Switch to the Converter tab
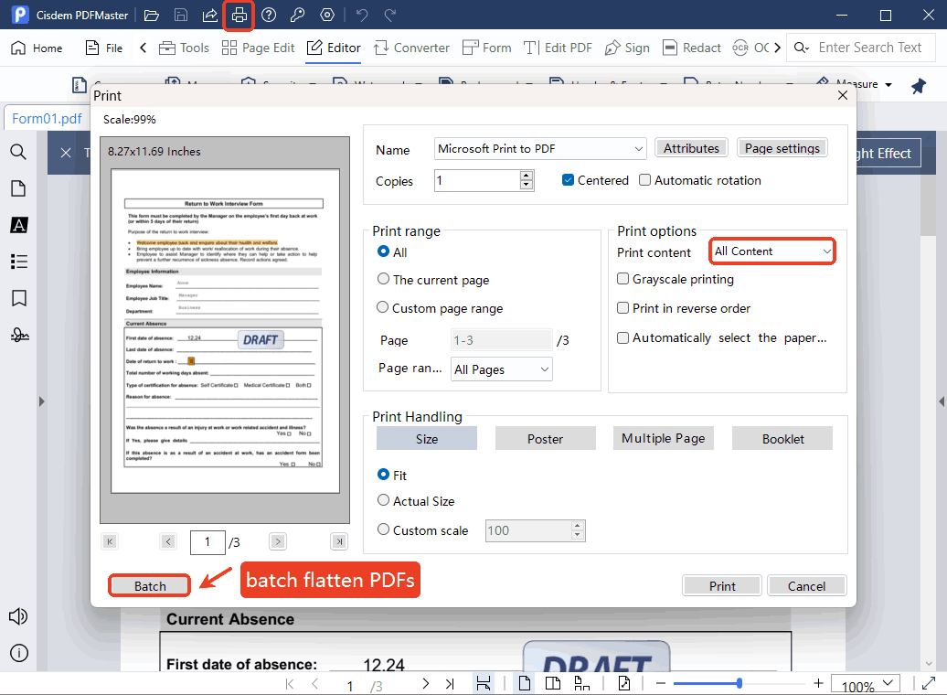 pyautogui.click(x=411, y=48)
